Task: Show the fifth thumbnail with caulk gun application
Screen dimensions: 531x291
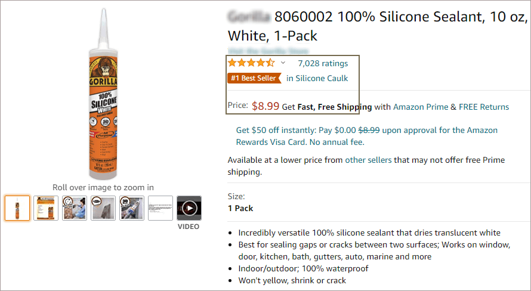Action: [132, 208]
